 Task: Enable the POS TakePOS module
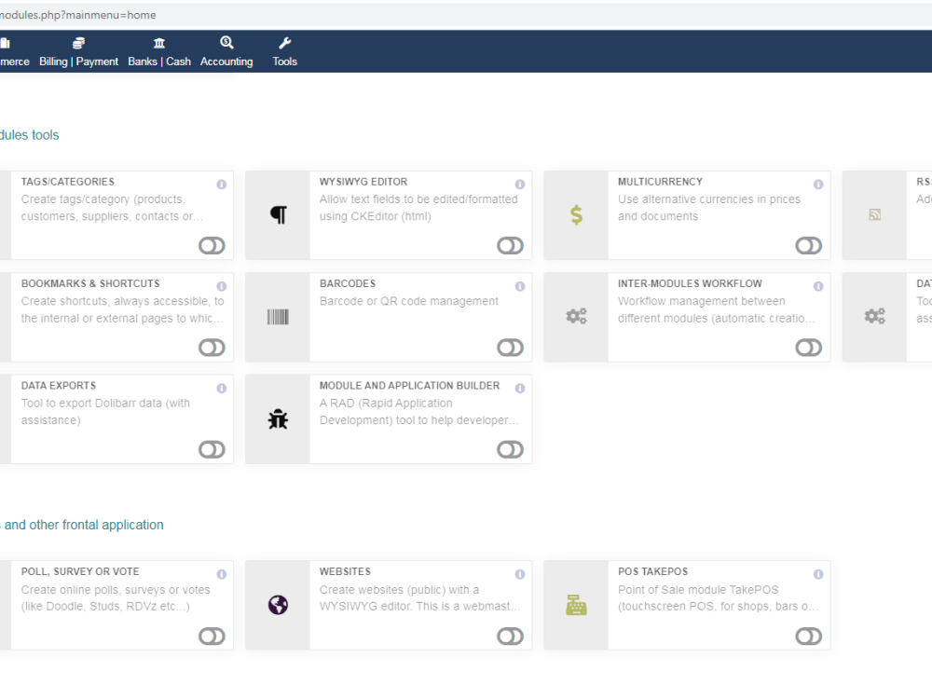pos(808,636)
